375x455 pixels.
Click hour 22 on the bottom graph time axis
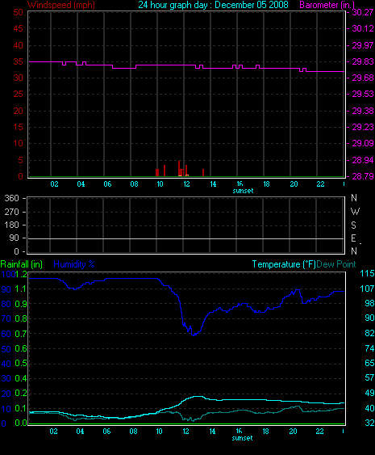click(319, 432)
